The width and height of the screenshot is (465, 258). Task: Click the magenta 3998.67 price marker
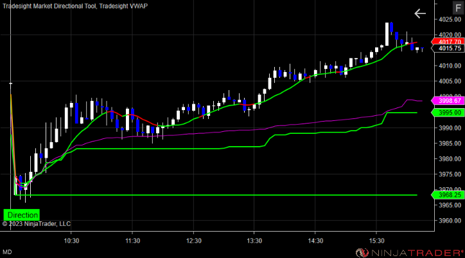pos(448,101)
